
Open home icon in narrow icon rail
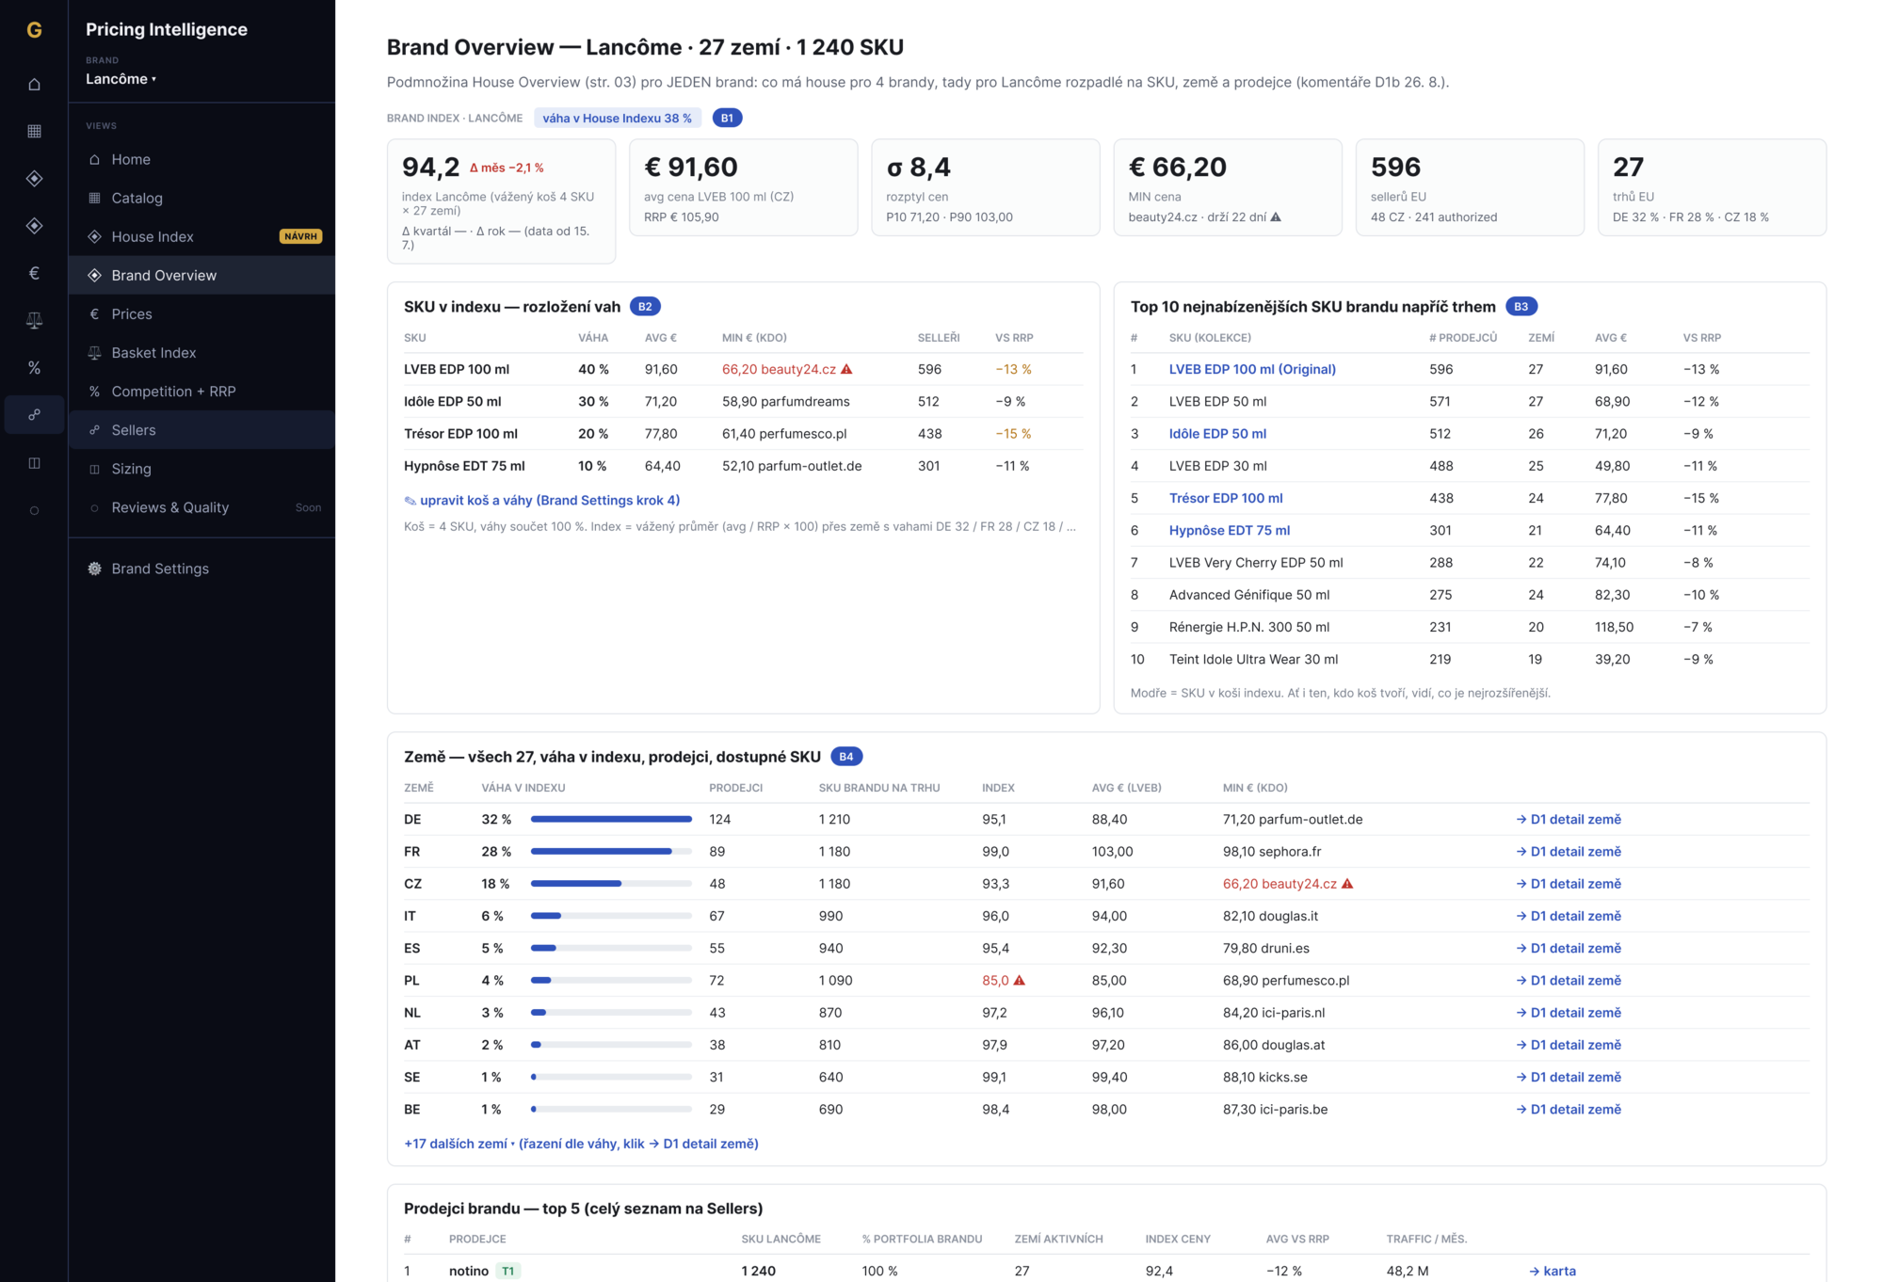coord(34,84)
